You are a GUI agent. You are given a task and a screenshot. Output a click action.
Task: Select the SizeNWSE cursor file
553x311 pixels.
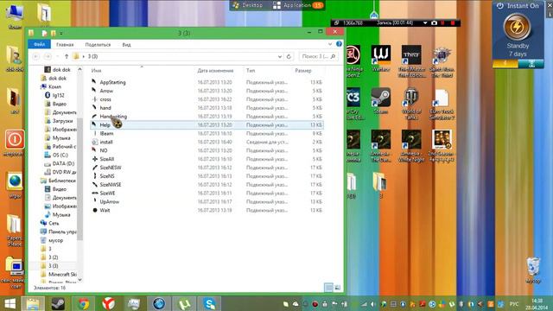click(x=110, y=185)
